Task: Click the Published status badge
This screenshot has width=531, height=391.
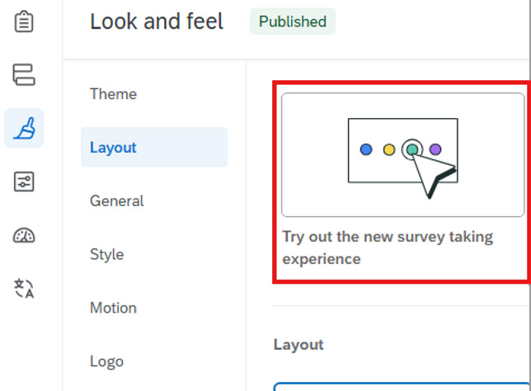Action: click(293, 21)
